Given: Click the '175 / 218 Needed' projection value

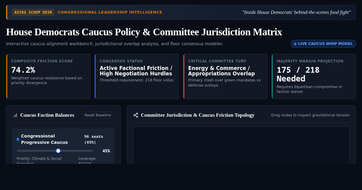Looking at the screenshot, I should pos(298,74).
